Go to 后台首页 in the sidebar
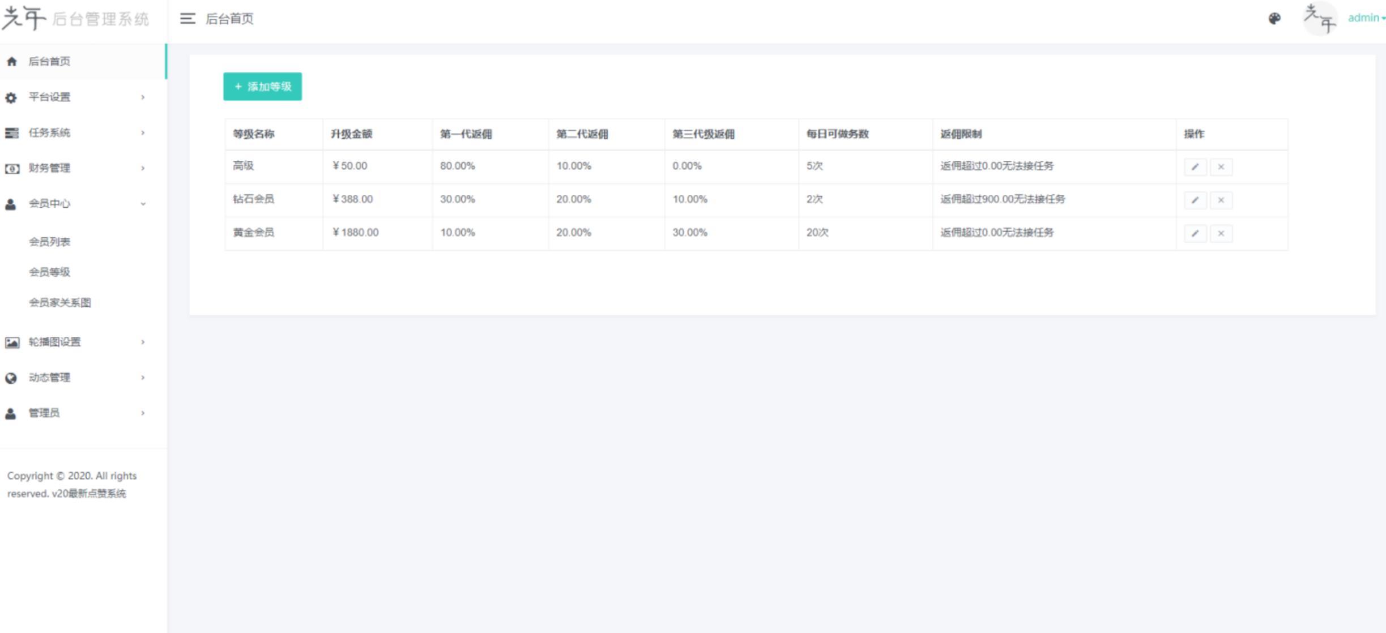The width and height of the screenshot is (1386, 633). pyautogui.click(x=83, y=61)
